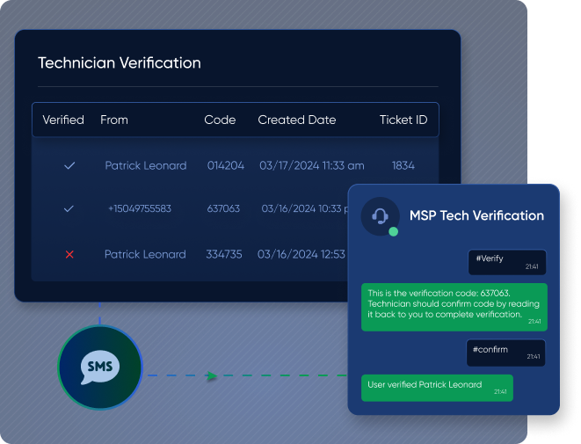Sort by the Created Date column header

pos(296,120)
